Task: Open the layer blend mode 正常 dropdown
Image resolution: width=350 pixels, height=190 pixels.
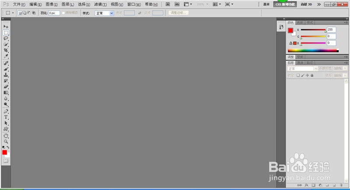Action: [302, 69]
